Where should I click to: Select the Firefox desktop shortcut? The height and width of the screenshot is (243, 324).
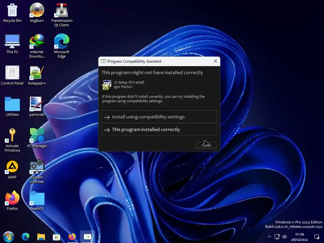coord(12,200)
